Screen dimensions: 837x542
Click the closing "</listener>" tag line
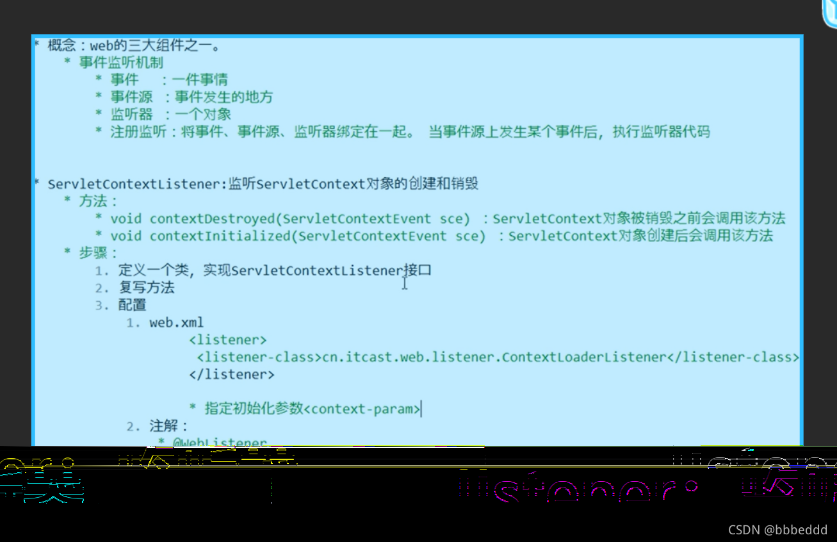coord(232,374)
